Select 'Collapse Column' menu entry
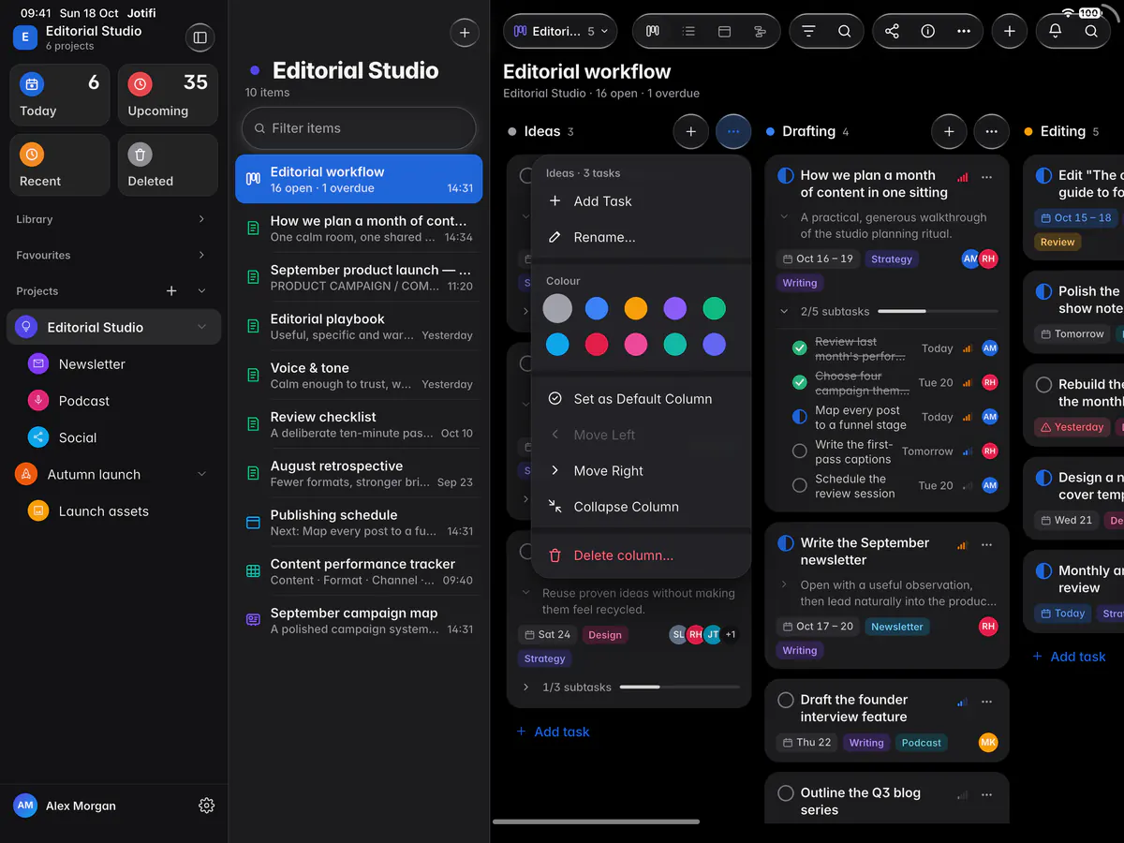The width and height of the screenshot is (1124, 843). 642,507
